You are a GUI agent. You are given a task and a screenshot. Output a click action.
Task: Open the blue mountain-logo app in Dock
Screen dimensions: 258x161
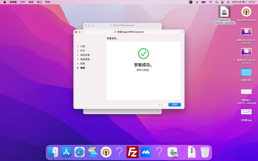(146, 152)
